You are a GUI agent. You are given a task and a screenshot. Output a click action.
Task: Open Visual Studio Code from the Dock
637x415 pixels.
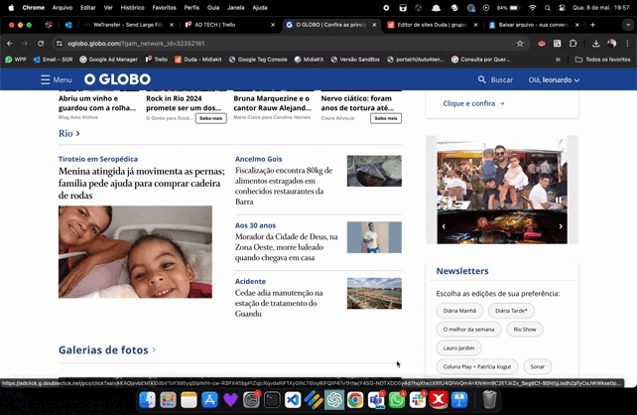coord(293,399)
